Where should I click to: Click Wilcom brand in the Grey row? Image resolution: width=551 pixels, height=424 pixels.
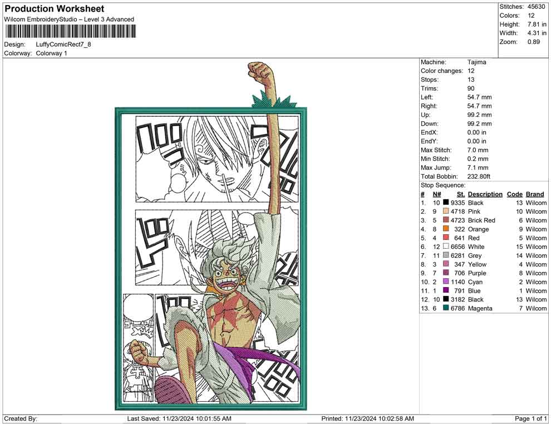536,255
